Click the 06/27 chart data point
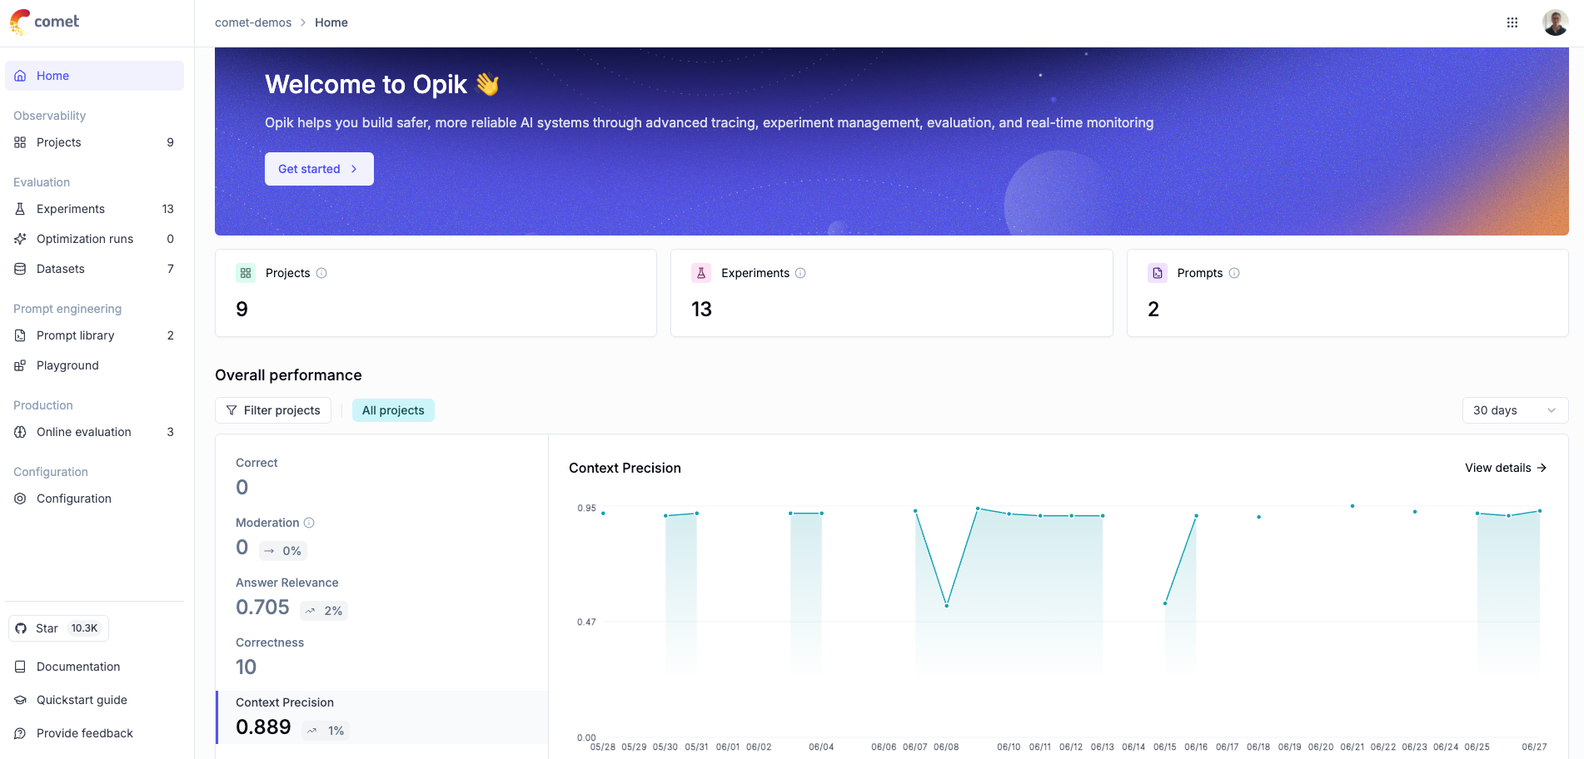 pyautogui.click(x=1540, y=511)
